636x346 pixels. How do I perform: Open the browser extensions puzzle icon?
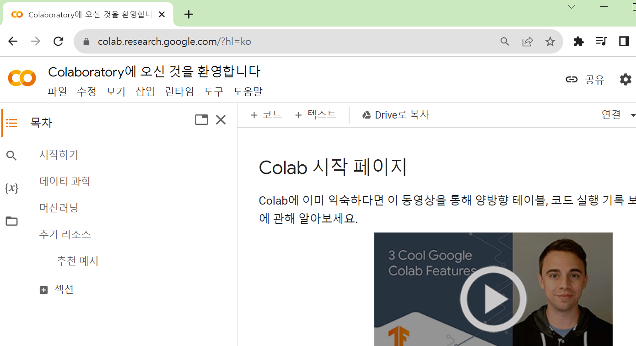tap(578, 42)
